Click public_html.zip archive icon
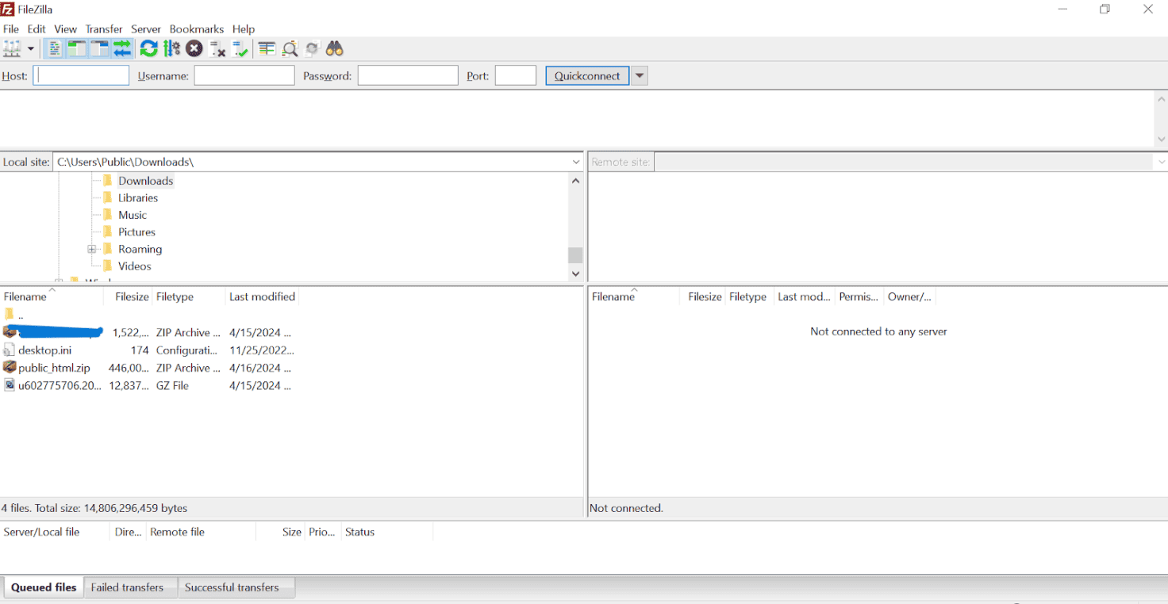Screen dimensions: 1168x604 tap(10, 368)
